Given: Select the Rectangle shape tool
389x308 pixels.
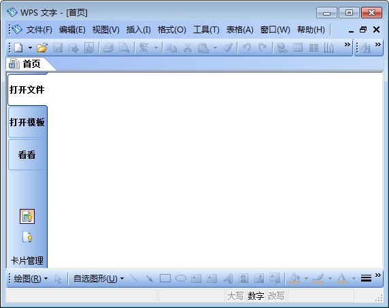Looking at the screenshot, I should tap(165, 278).
